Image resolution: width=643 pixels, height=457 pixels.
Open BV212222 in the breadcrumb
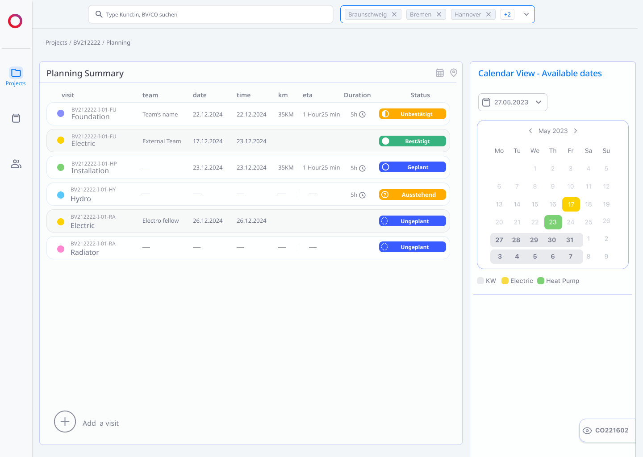(87, 42)
